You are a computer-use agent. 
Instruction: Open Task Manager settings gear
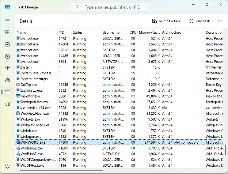pyautogui.click(x=7, y=166)
